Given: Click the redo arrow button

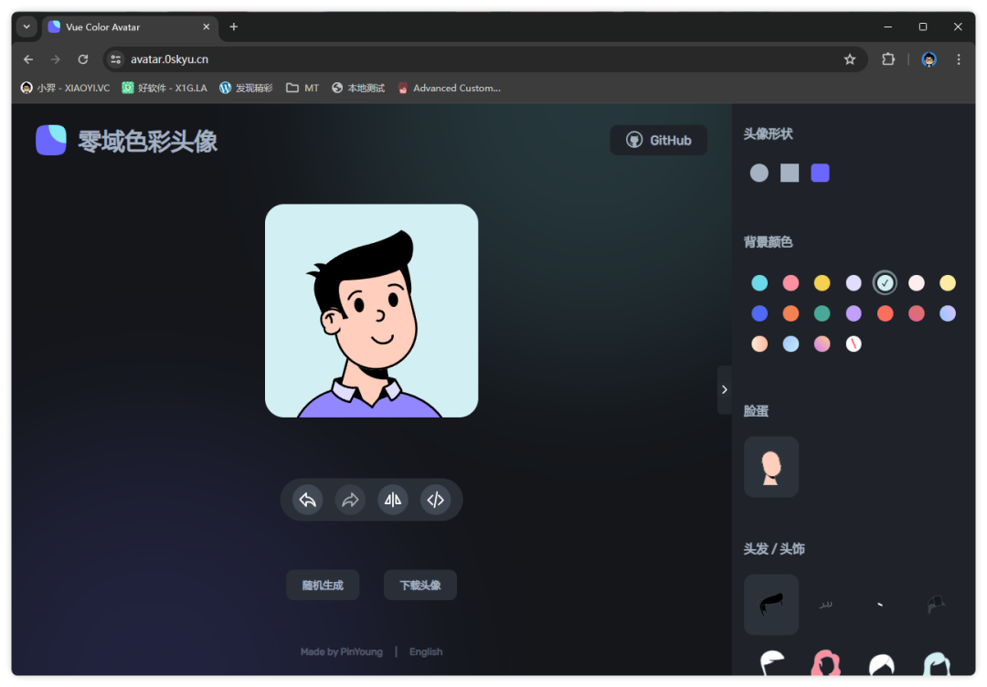Looking at the screenshot, I should pyautogui.click(x=351, y=500).
